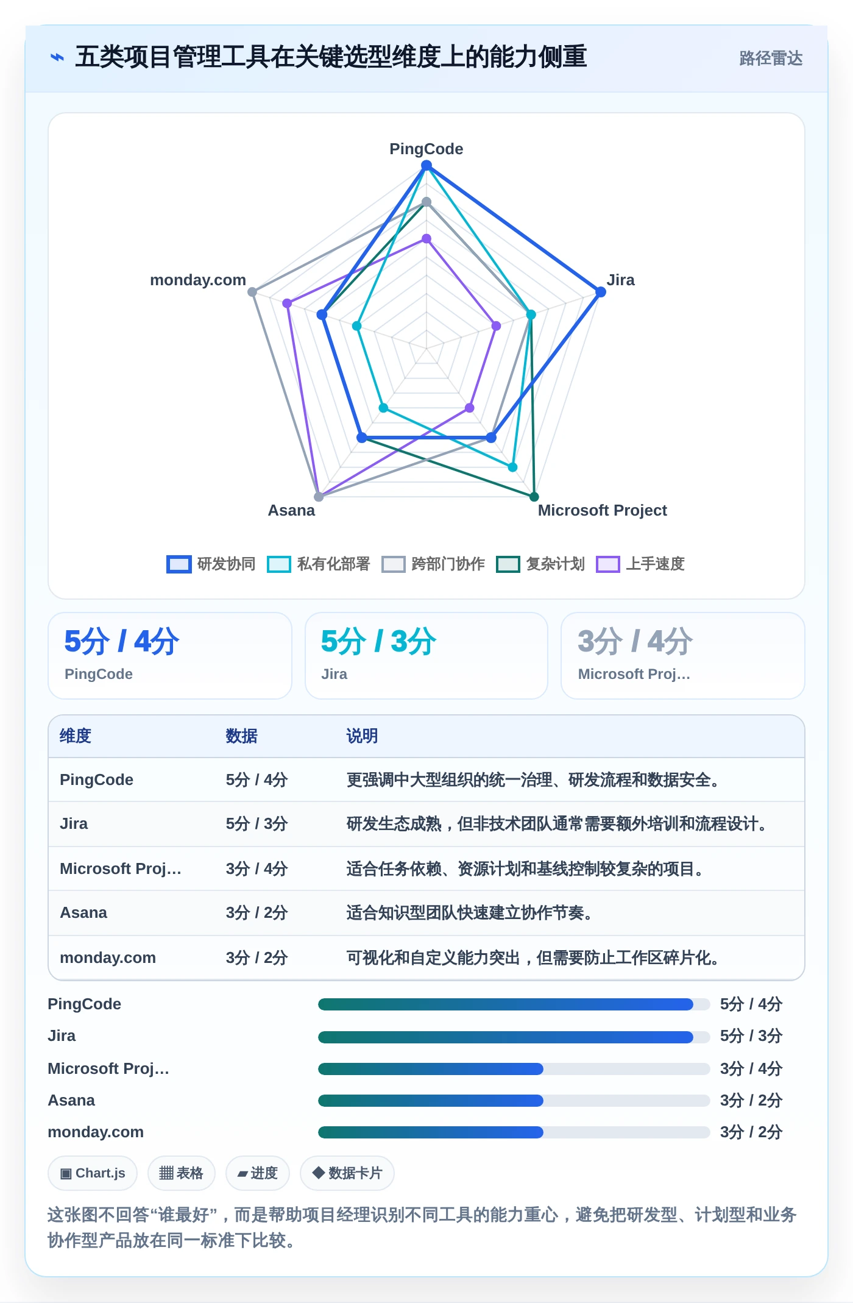
Task: Click the blue lightning icon beside the title
Action: point(57,57)
